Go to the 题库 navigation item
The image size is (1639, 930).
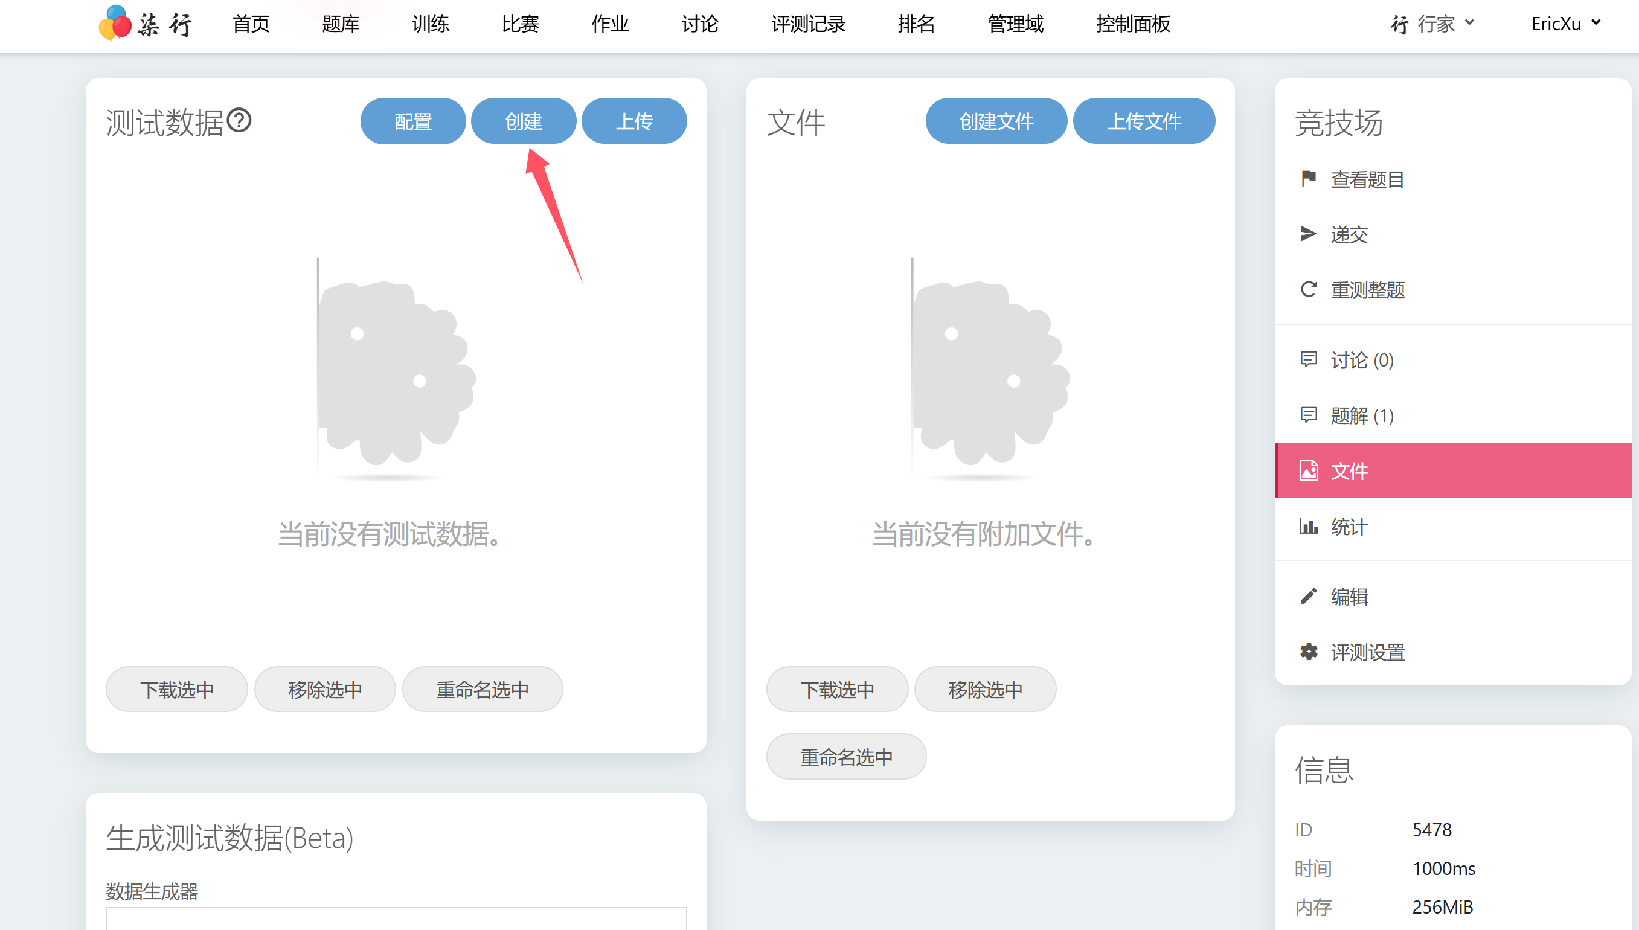341,24
